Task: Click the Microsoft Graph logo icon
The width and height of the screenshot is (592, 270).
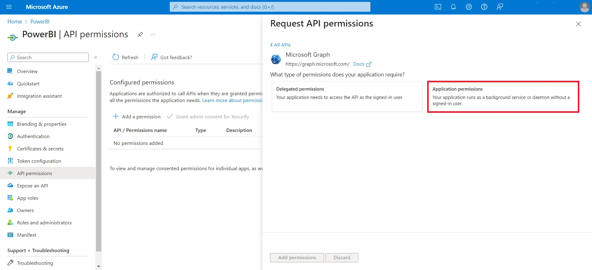Action: (x=276, y=59)
